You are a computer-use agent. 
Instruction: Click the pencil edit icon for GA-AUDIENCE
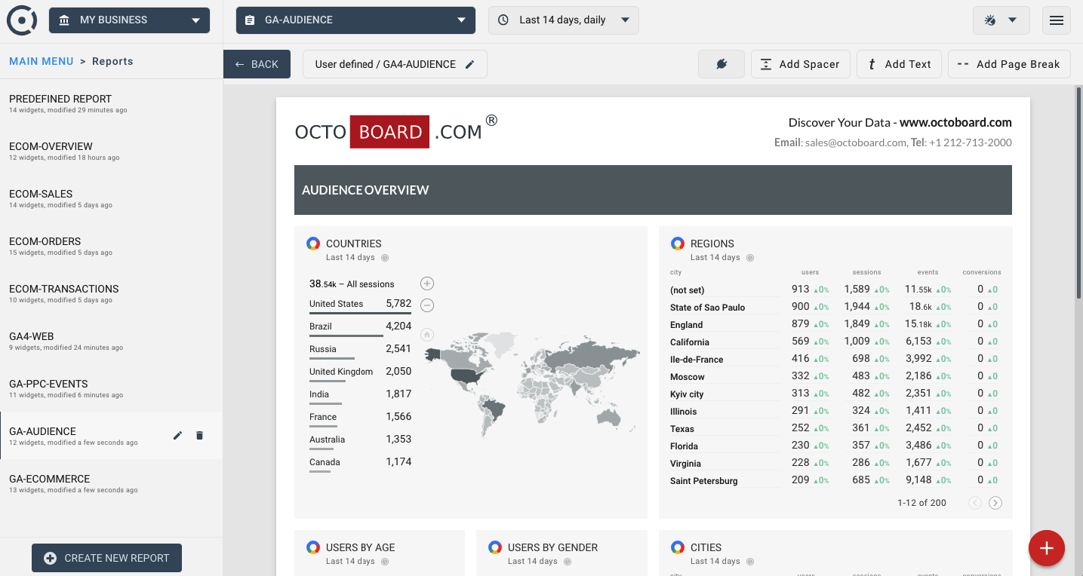tap(178, 435)
